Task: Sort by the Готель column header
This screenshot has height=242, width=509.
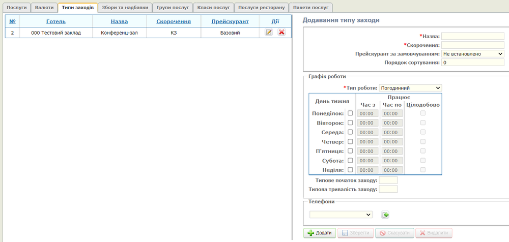Action: (x=56, y=21)
